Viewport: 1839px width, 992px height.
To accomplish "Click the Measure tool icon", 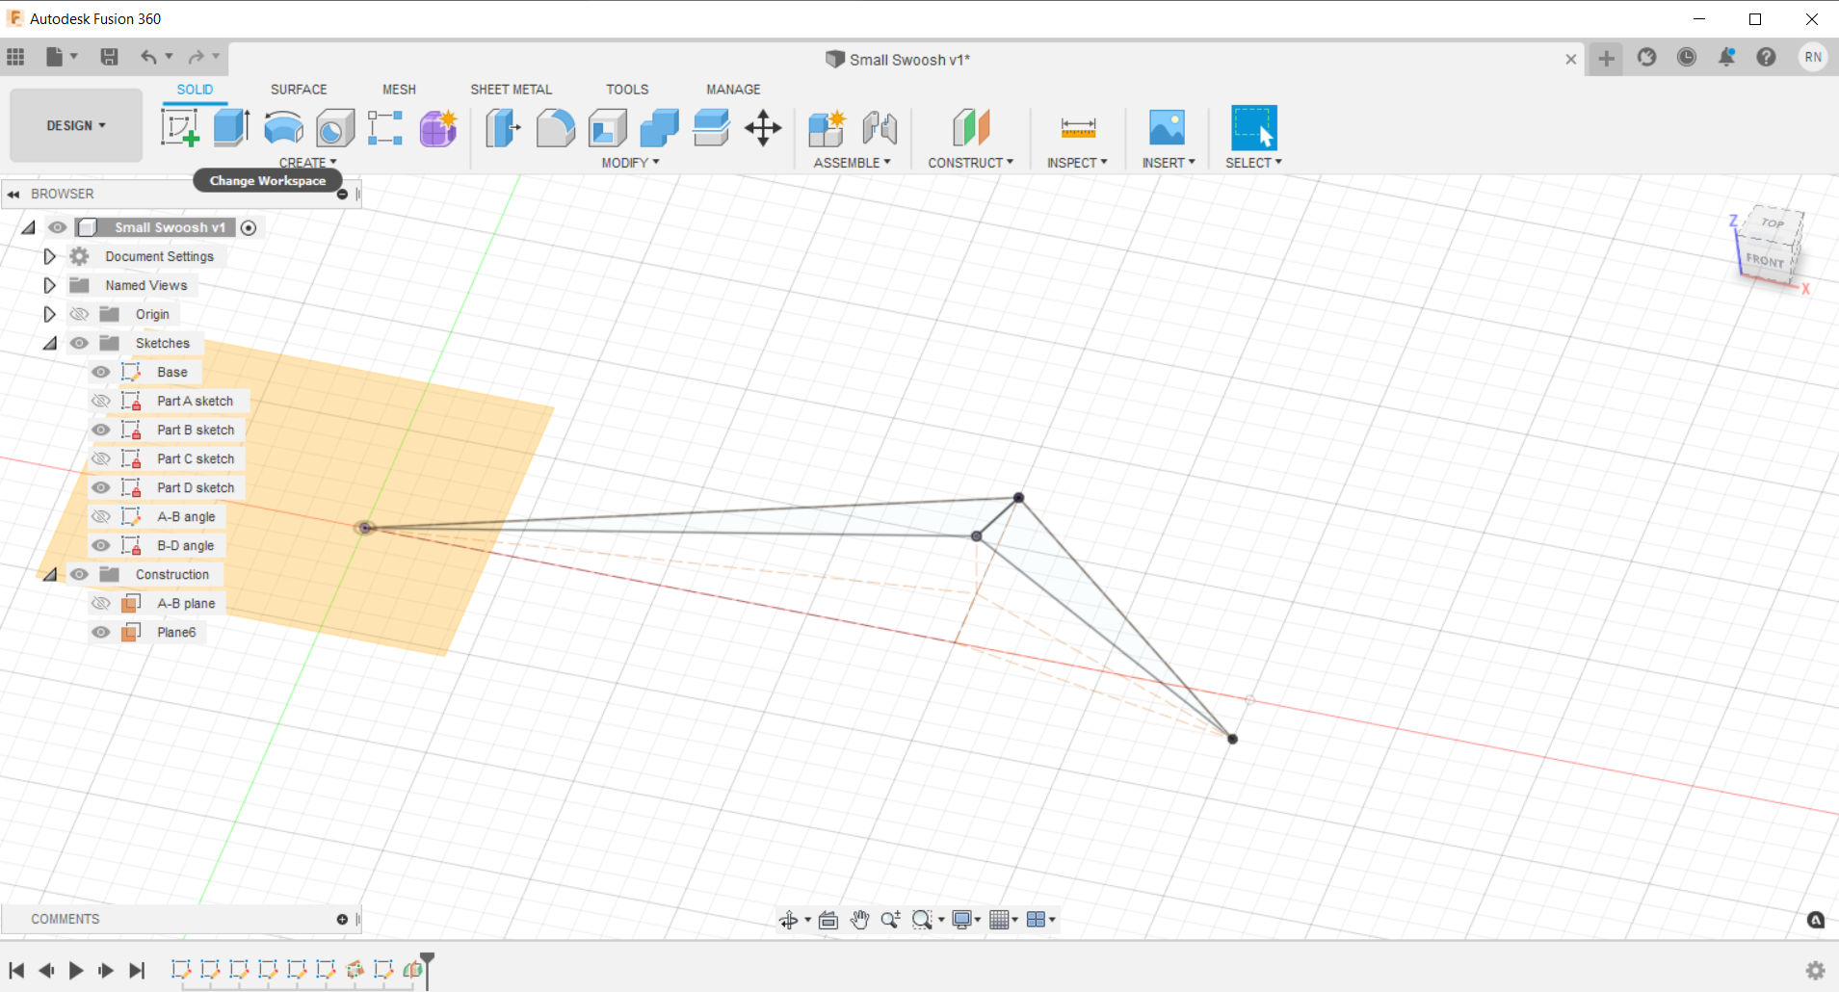I will [1078, 127].
